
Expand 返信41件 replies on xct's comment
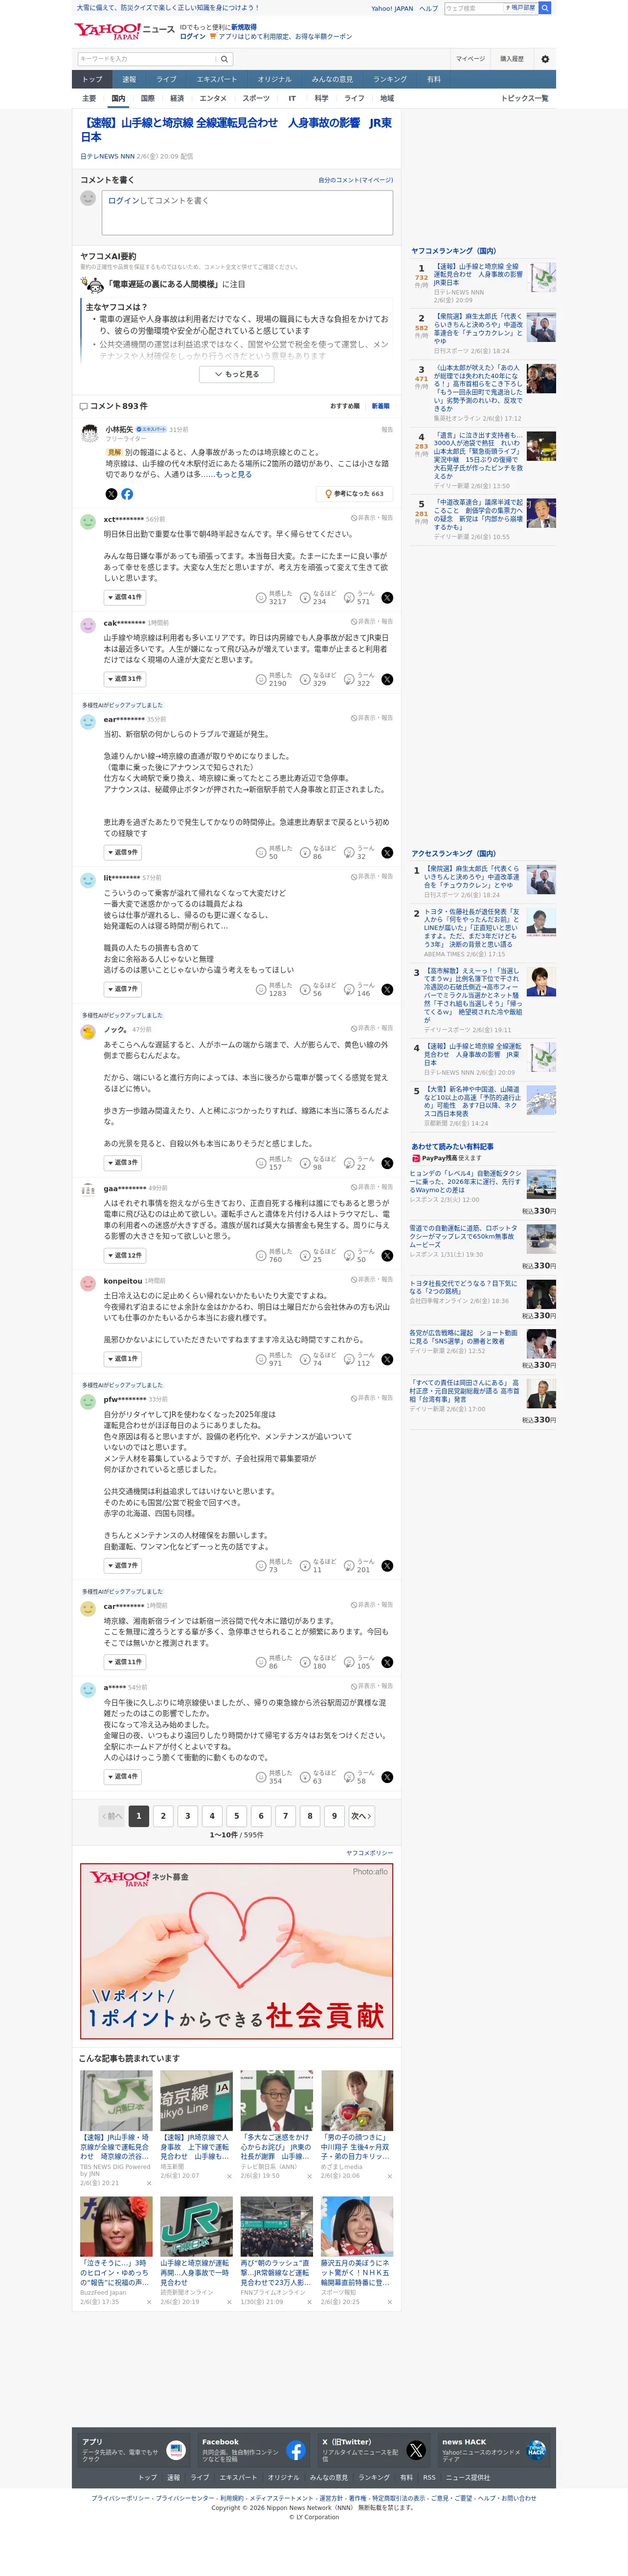coord(125,597)
